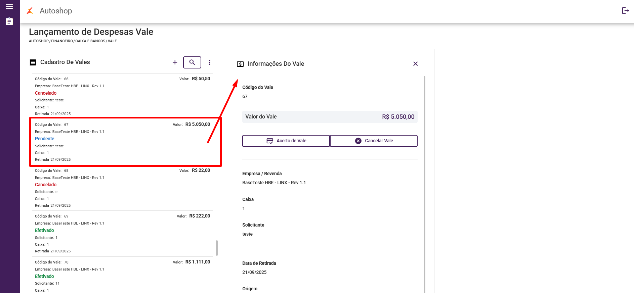Select cancelled vale code 68

tap(122, 188)
